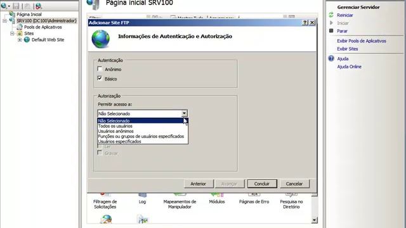Click the feature list scroll down arrow
Viewport: 406px width, 228px height.
[x=314, y=220]
